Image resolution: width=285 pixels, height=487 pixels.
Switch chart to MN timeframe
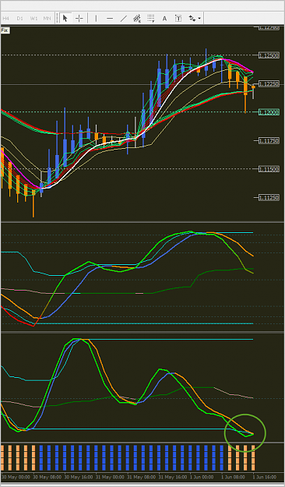point(47,19)
